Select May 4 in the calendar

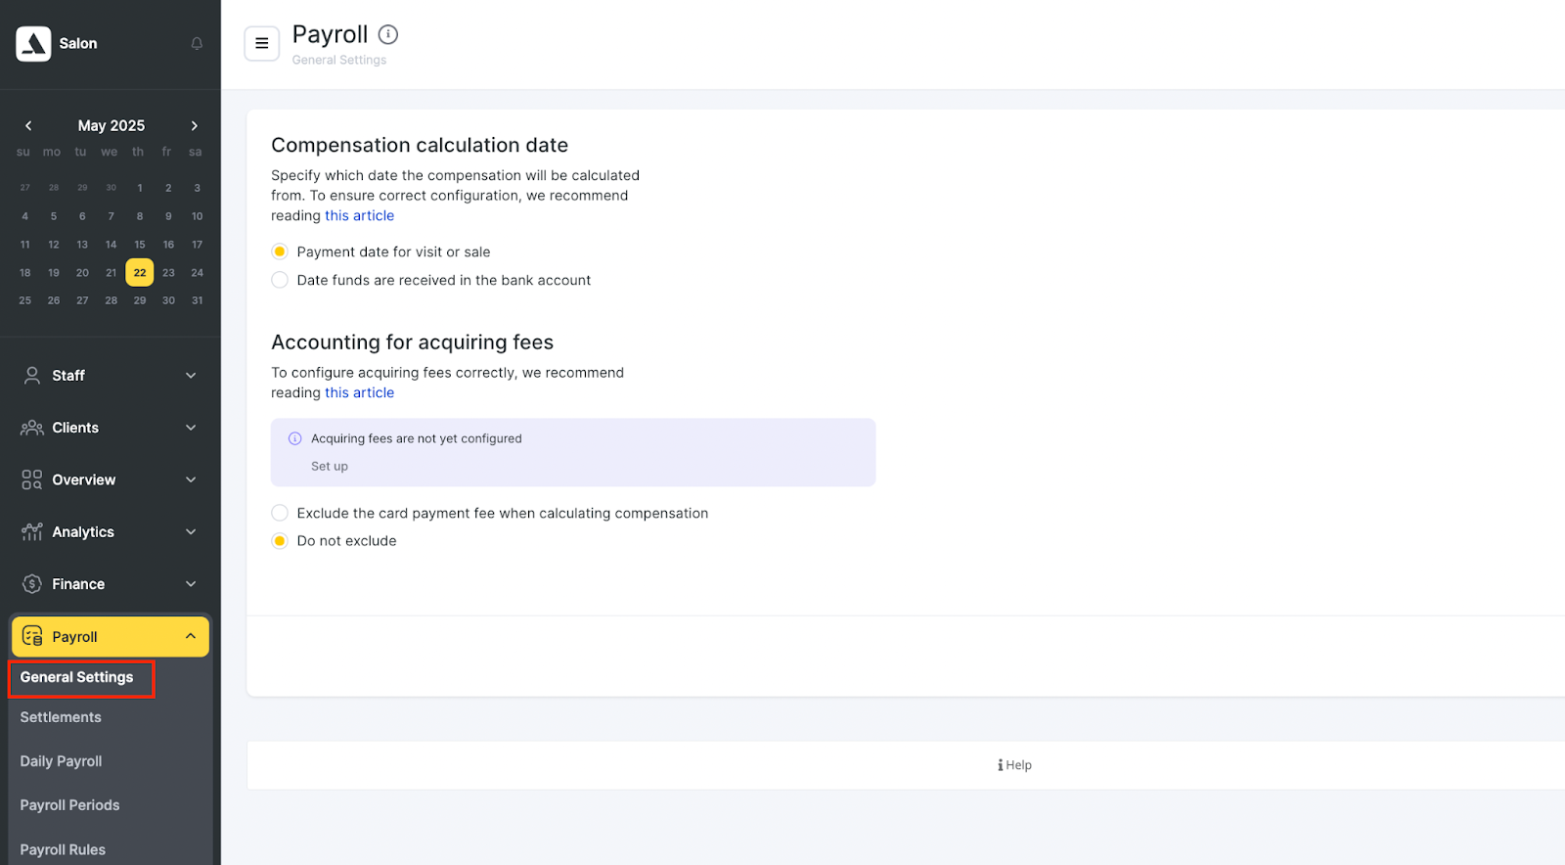click(25, 216)
